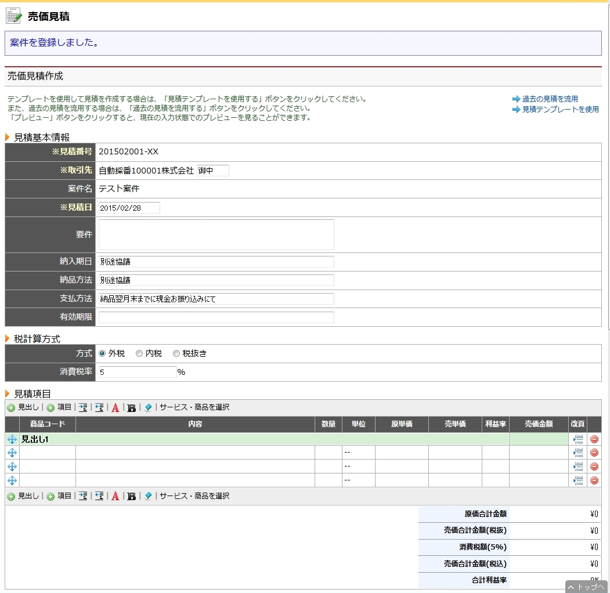Click the move handle of the first item row below 見出し1
This screenshot has width=610, height=593.
click(12, 453)
